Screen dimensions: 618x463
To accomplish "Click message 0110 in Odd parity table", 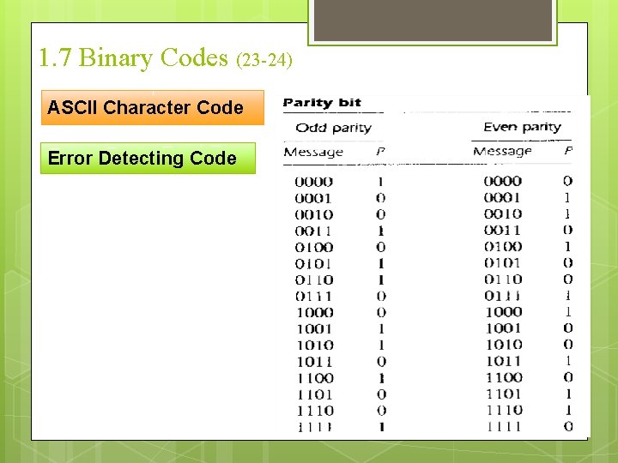I will (x=314, y=280).
